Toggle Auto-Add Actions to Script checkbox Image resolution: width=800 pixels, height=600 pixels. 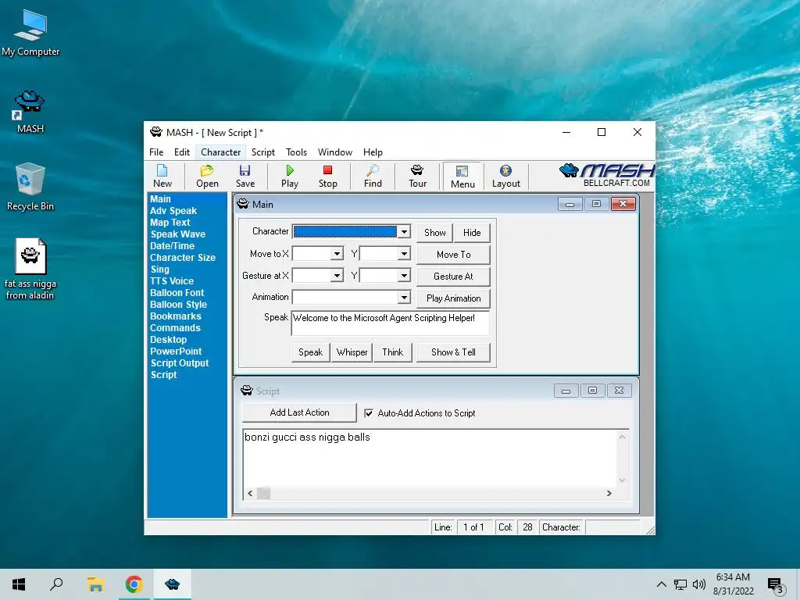pos(369,413)
